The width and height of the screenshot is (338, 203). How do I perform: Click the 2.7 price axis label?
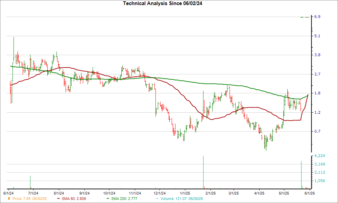pos(317,74)
